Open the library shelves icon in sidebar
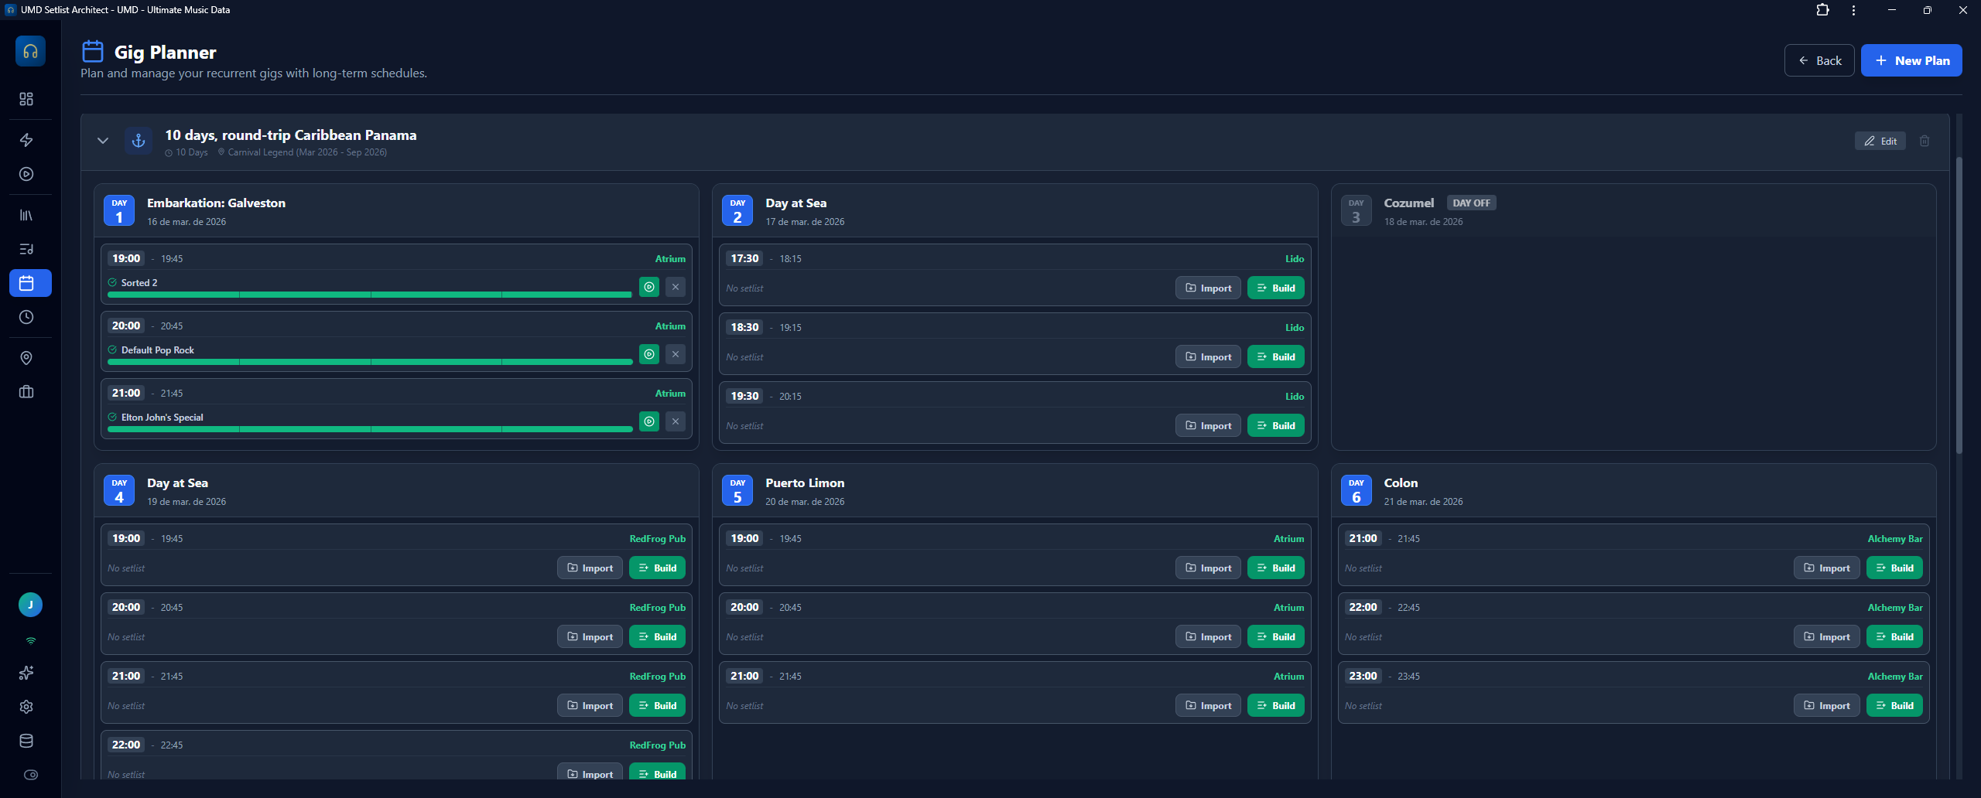Viewport: 1981px width, 798px height. 26,215
